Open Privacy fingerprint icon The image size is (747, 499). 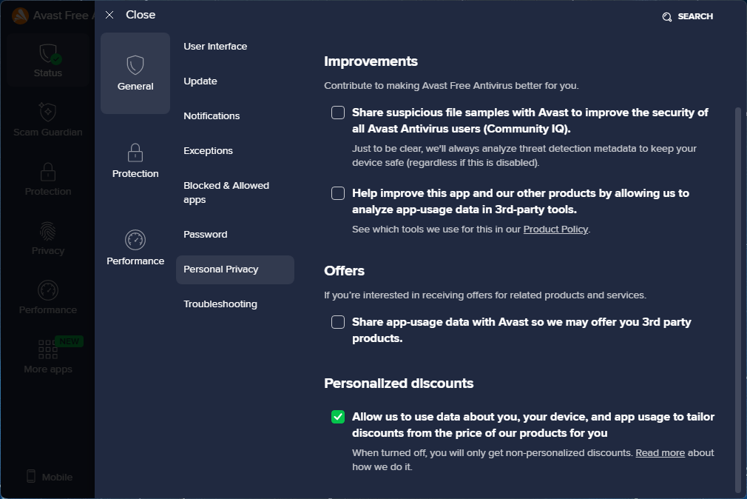click(47, 232)
